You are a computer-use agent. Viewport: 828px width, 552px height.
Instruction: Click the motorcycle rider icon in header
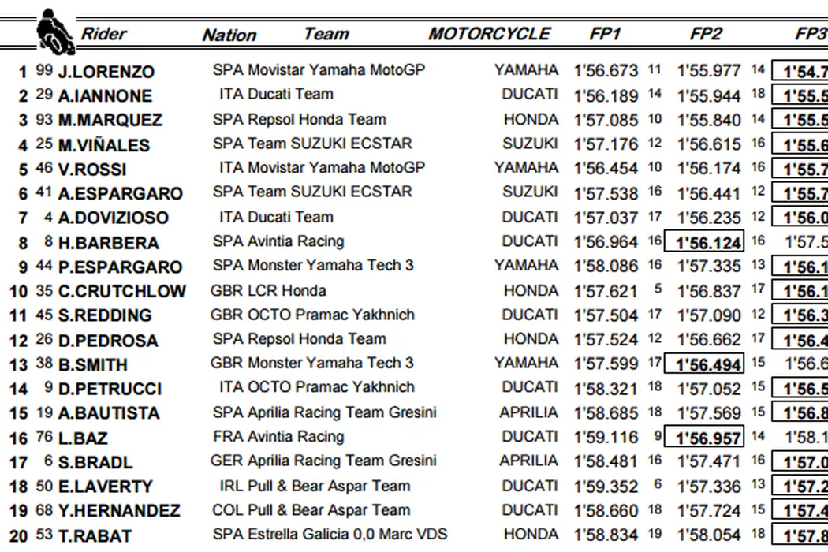tap(56, 32)
